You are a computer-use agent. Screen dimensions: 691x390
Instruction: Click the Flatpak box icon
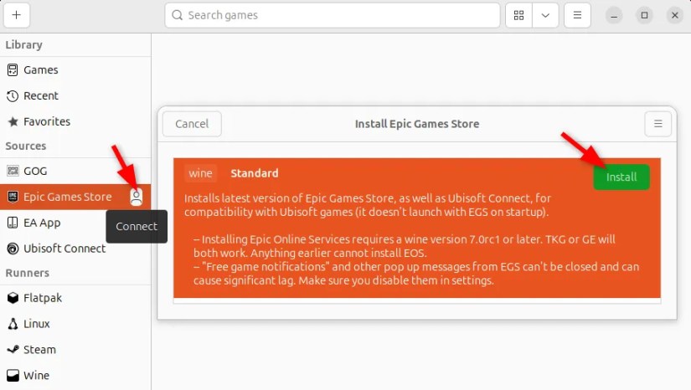point(13,298)
